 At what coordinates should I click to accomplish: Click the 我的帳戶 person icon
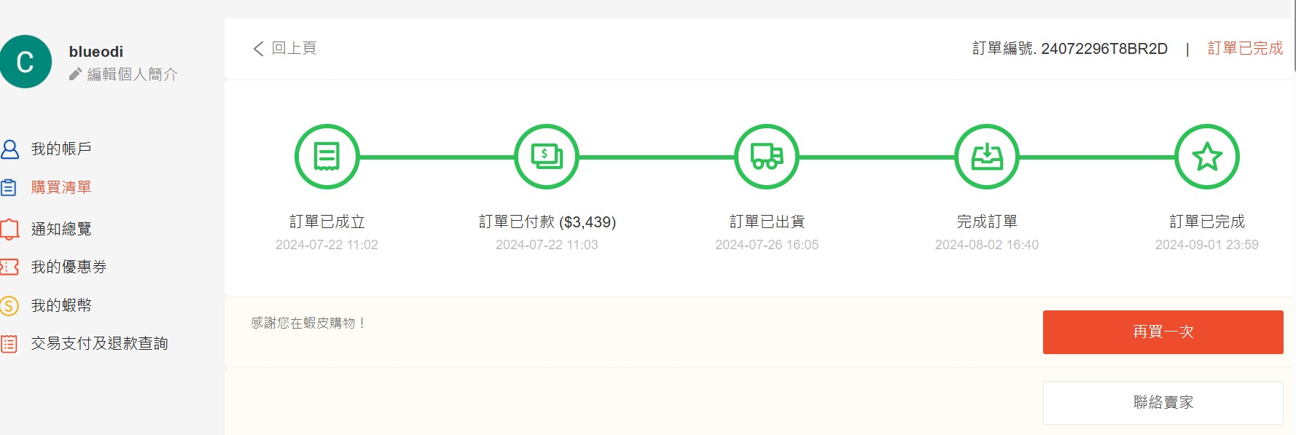click(x=9, y=149)
